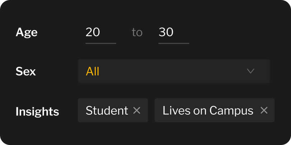Click the underline beneath age 20
Image resolution: width=291 pixels, height=145 pixels.
101,43
